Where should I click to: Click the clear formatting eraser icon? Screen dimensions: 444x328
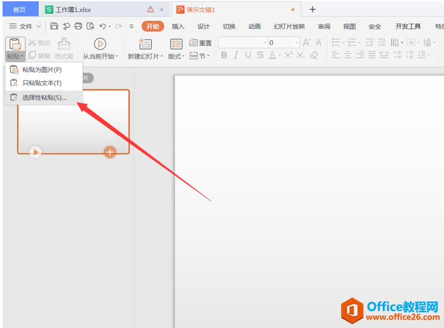coord(314,55)
